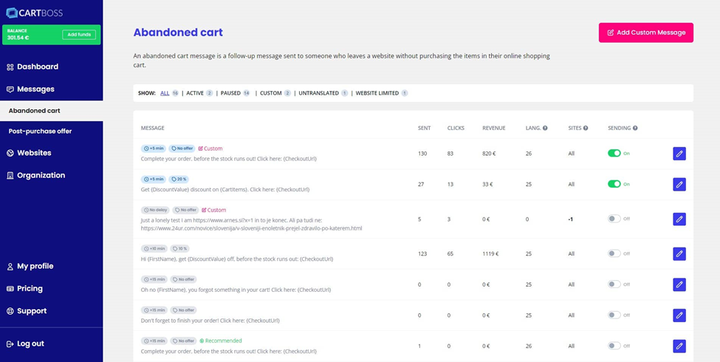Click the help icon next to SENDING

[x=634, y=129]
